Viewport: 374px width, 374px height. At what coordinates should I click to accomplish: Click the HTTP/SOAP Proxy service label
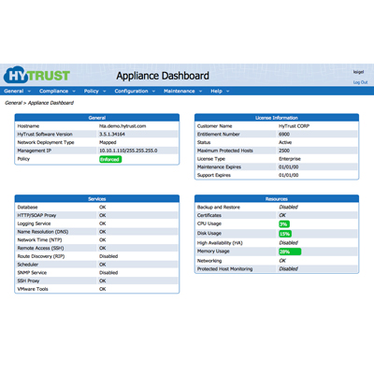36,215
